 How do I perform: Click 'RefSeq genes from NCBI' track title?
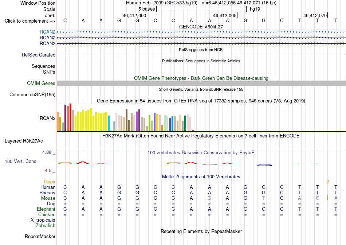click(x=201, y=50)
